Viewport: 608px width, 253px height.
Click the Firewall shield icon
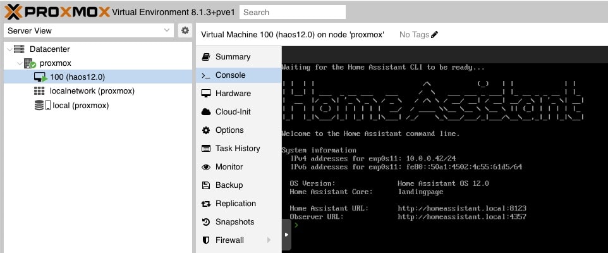click(205, 240)
